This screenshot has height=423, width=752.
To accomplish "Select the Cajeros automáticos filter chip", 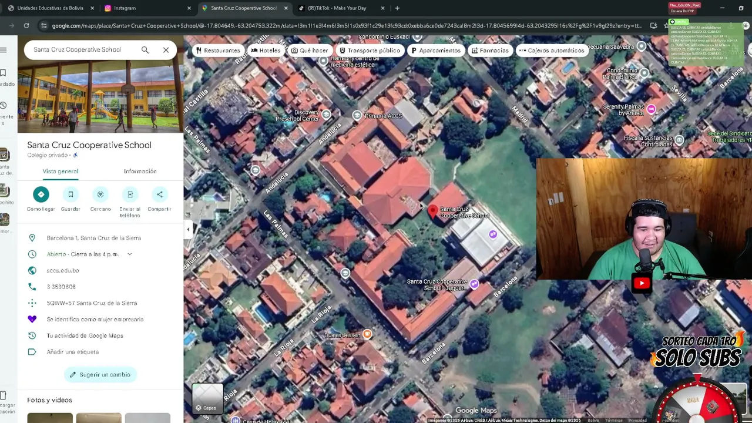I will coord(552,51).
